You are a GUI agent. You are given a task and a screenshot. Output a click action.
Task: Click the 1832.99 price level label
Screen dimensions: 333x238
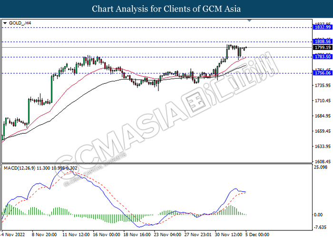[x=323, y=27]
